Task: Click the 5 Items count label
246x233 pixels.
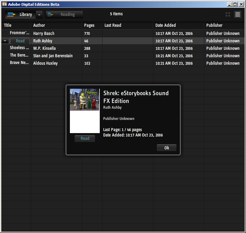Action: point(116,14)
